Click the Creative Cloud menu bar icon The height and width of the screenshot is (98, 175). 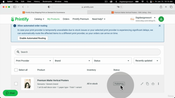111,2
